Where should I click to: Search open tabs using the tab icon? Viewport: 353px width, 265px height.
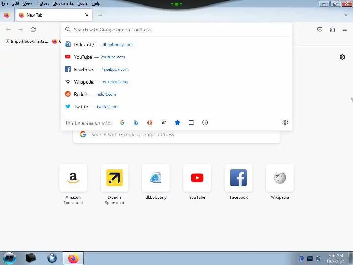coord(191,122)
